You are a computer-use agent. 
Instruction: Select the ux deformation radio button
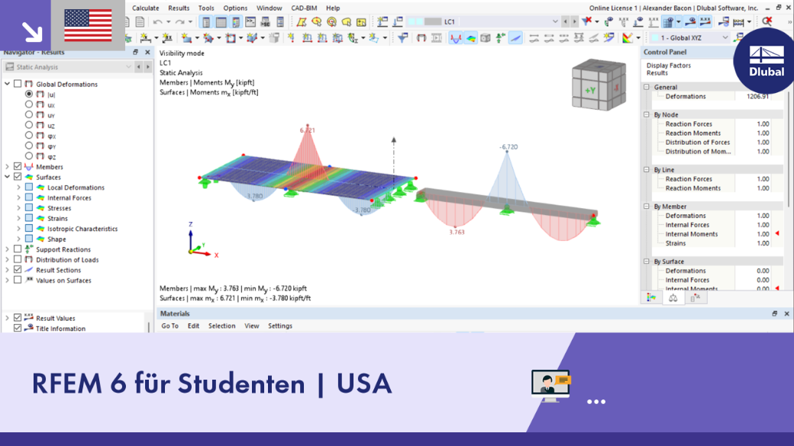click(x=29, y=104)
